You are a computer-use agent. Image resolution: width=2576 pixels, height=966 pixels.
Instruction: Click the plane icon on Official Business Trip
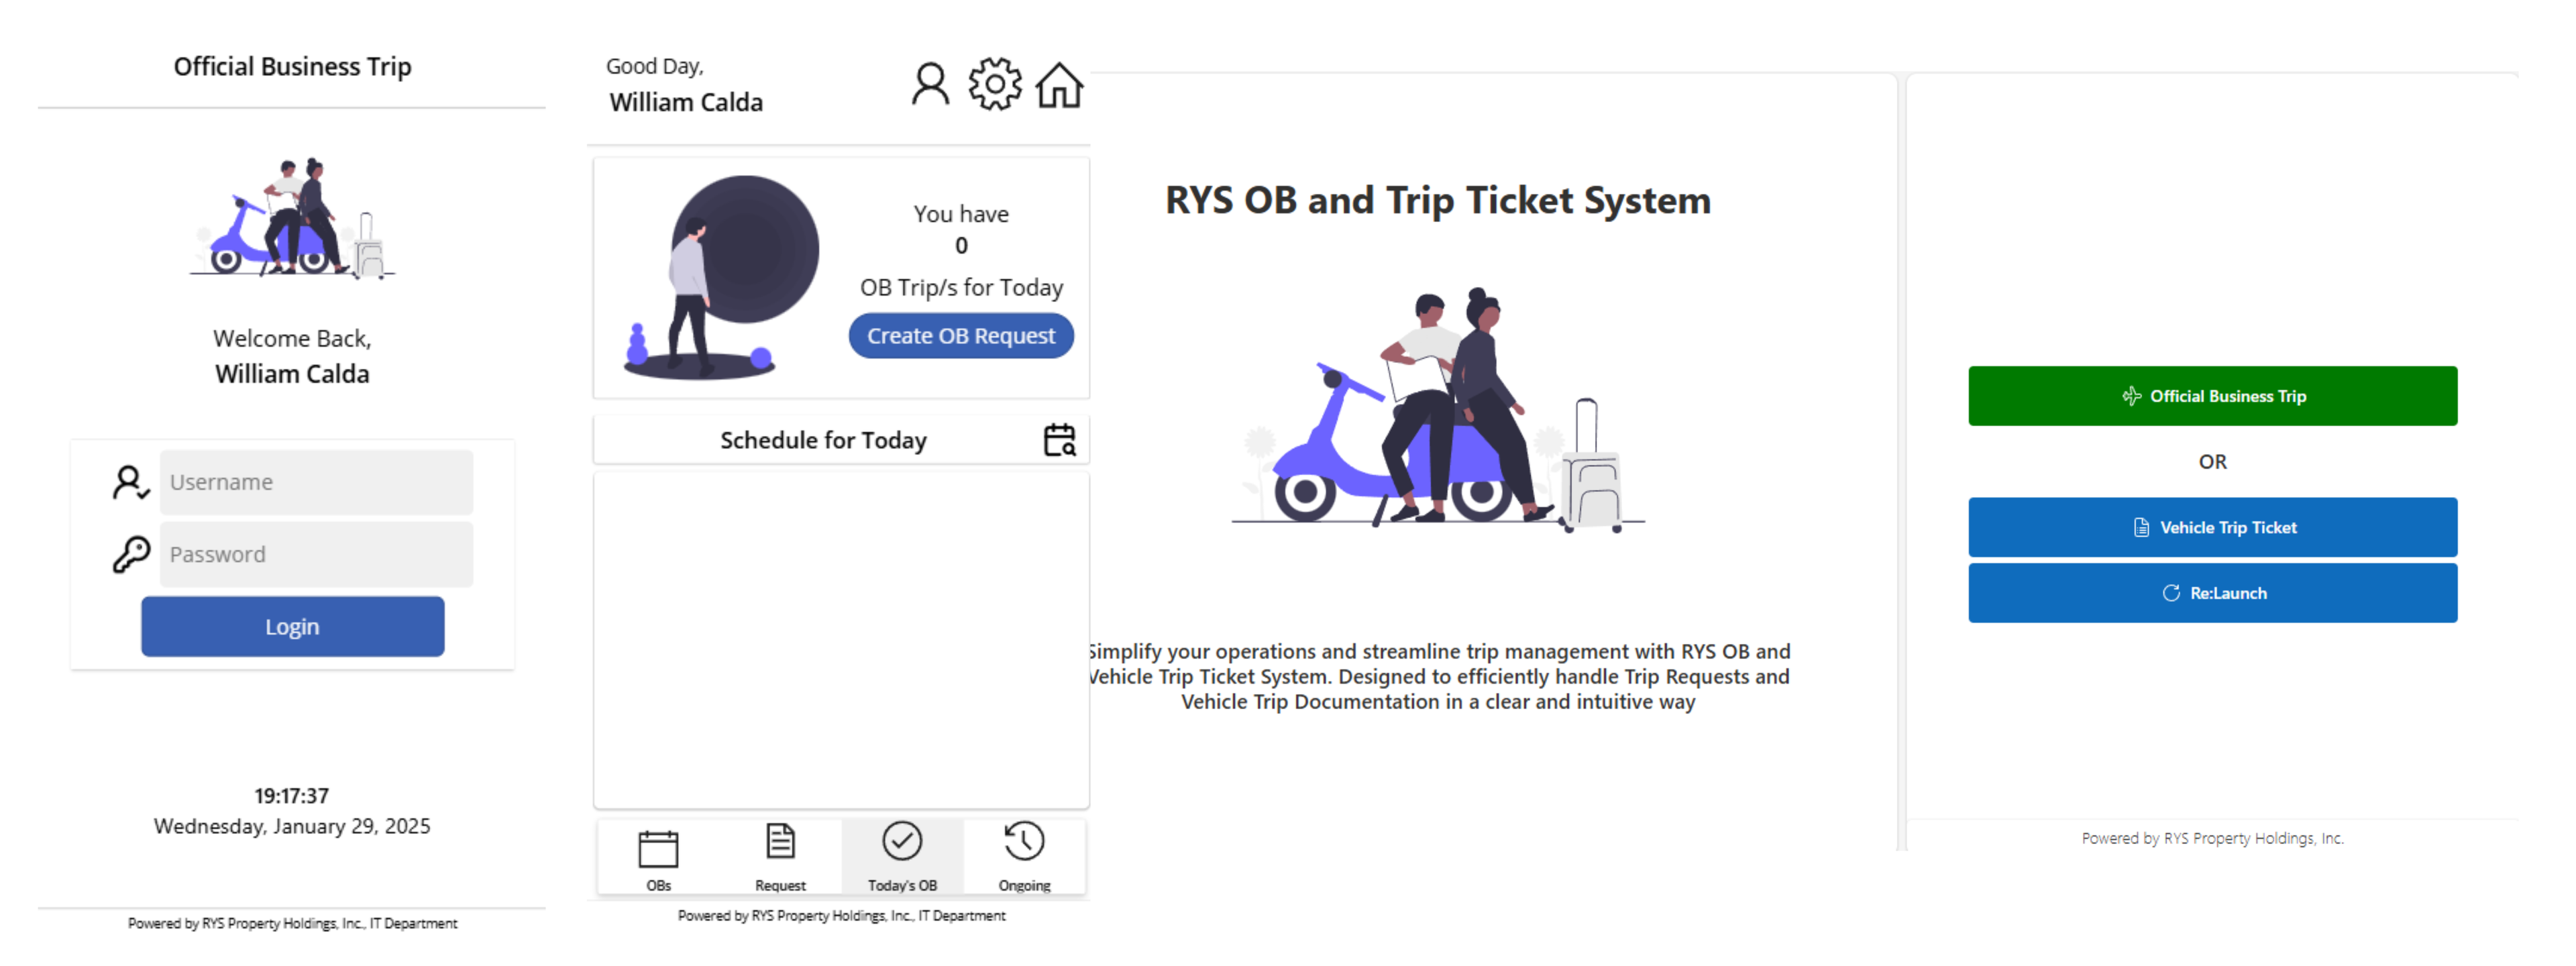click(x=2131, y=396)
